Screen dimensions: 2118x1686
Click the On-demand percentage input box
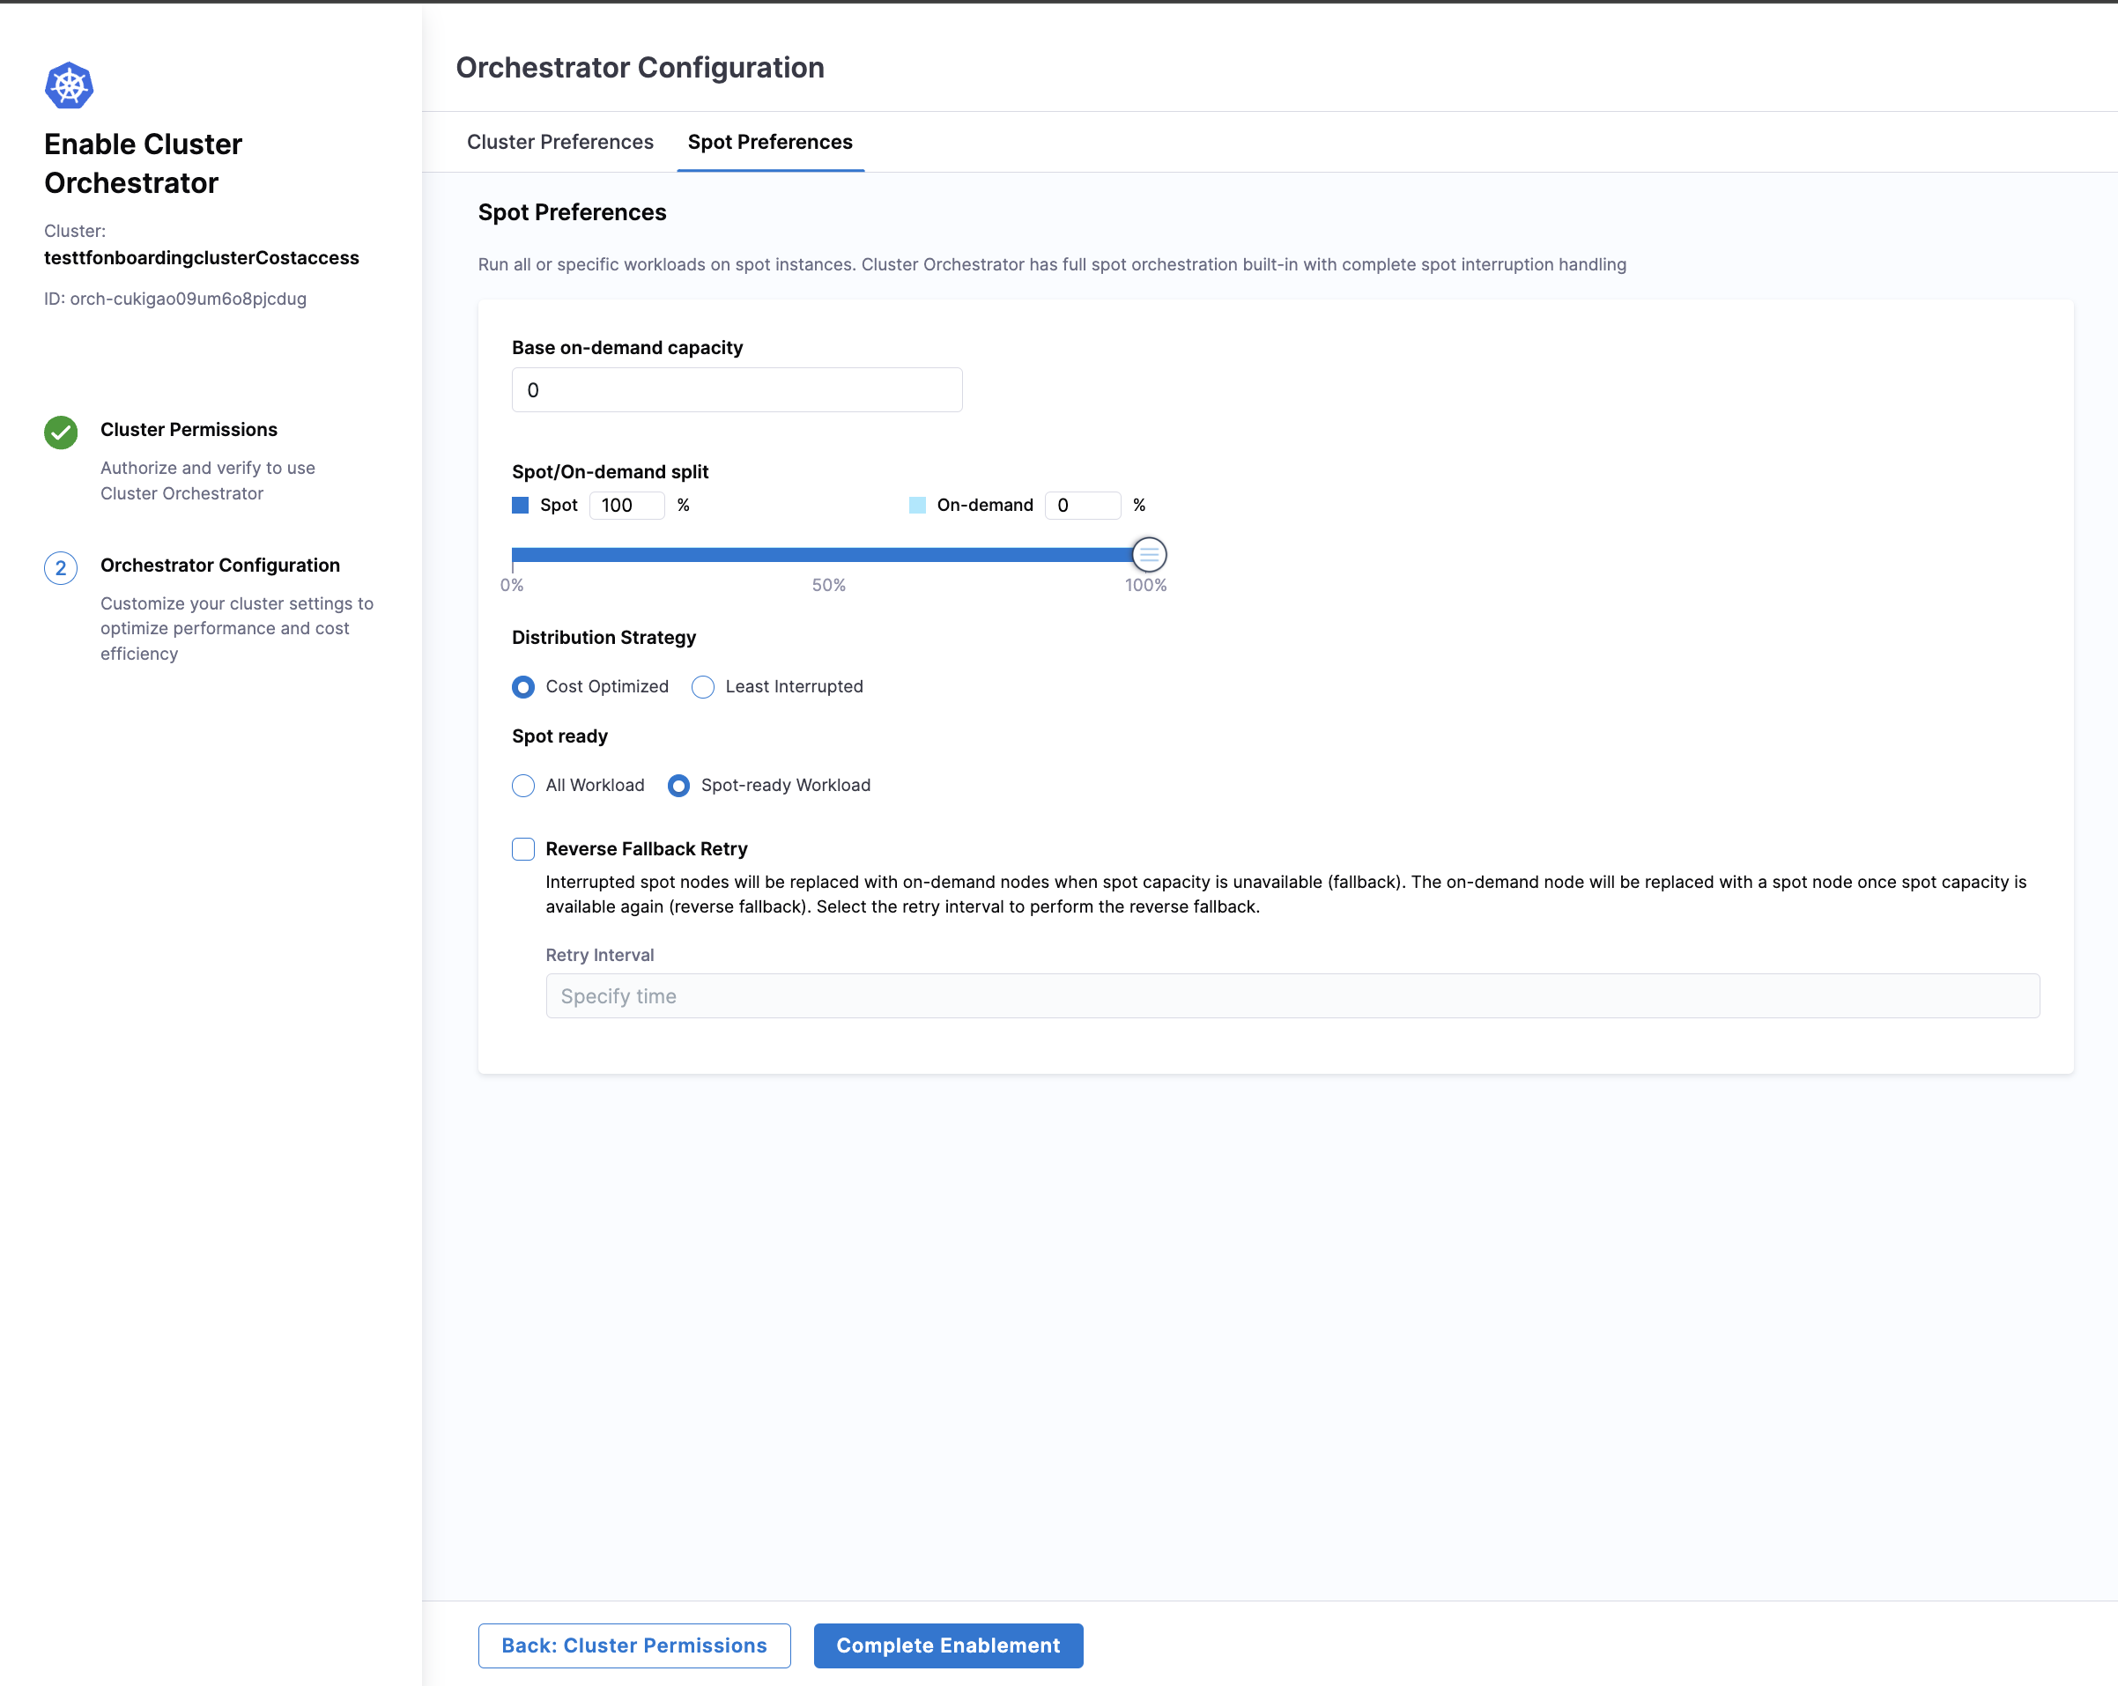[x=1082, y=505]
